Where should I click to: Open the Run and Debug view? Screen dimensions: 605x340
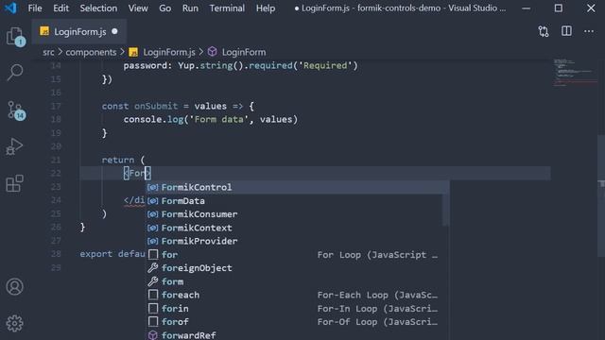pos(15,147)
